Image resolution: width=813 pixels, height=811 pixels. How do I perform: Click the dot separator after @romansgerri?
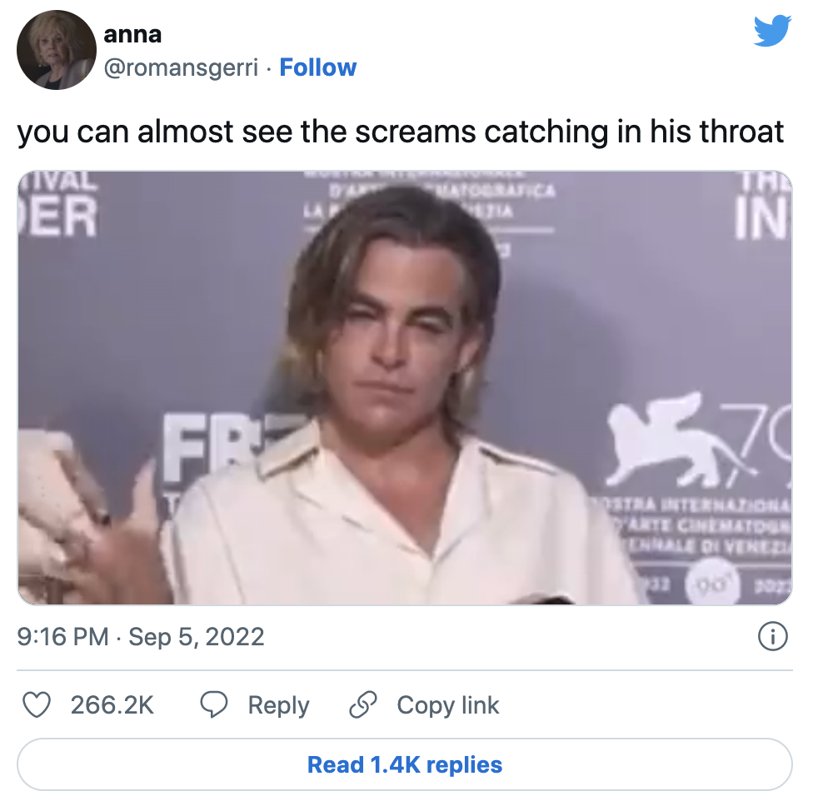pyautogui.click(x=268, y=68)
